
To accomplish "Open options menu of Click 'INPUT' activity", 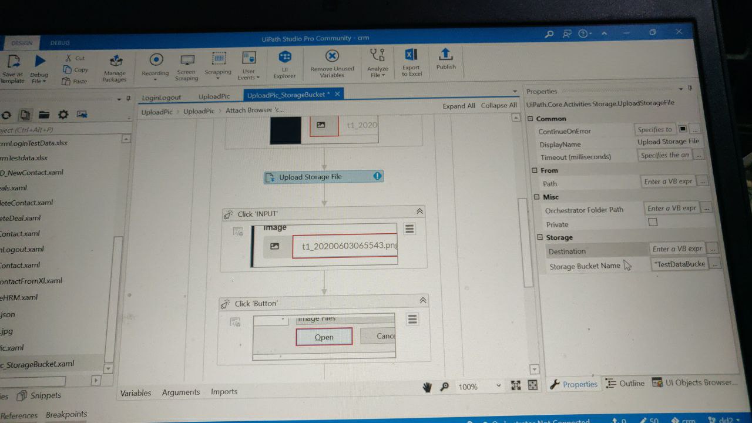I will pos(409,229).
